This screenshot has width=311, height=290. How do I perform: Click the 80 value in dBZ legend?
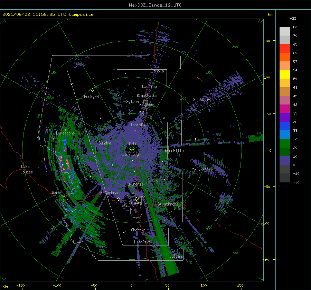pyautogui.click(x=295, y=27)
